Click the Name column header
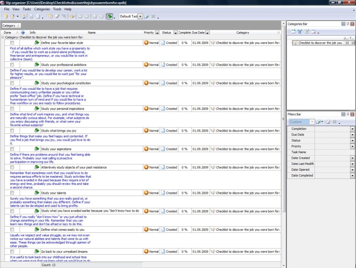356x268 pixels. click(91, 32)
